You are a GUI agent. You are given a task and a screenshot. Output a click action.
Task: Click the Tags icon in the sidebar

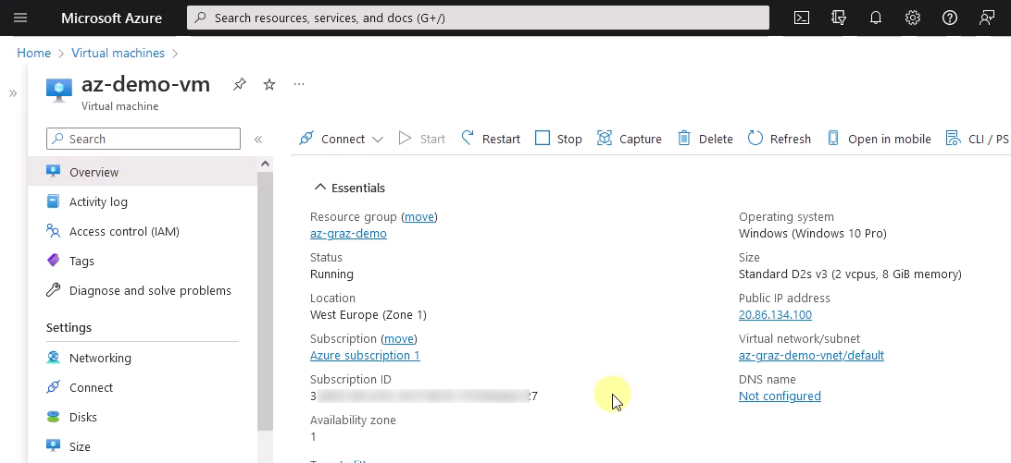click(x=53, y=261)
